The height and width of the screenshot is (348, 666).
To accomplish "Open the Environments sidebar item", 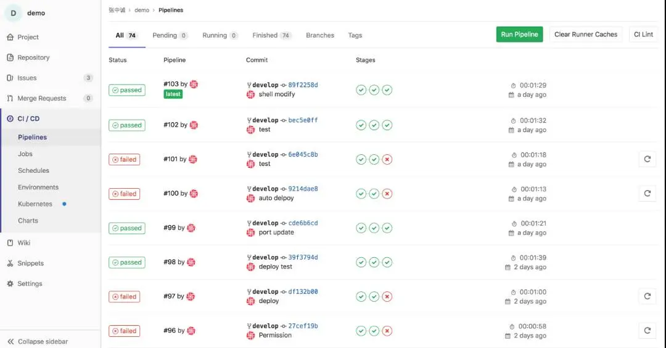I will click(x=38, y=187).
